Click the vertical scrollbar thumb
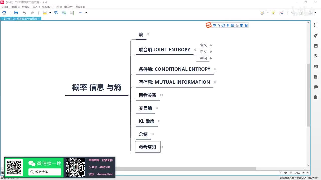This screenshot has height=180, width=321. click(x=308, y=95)
